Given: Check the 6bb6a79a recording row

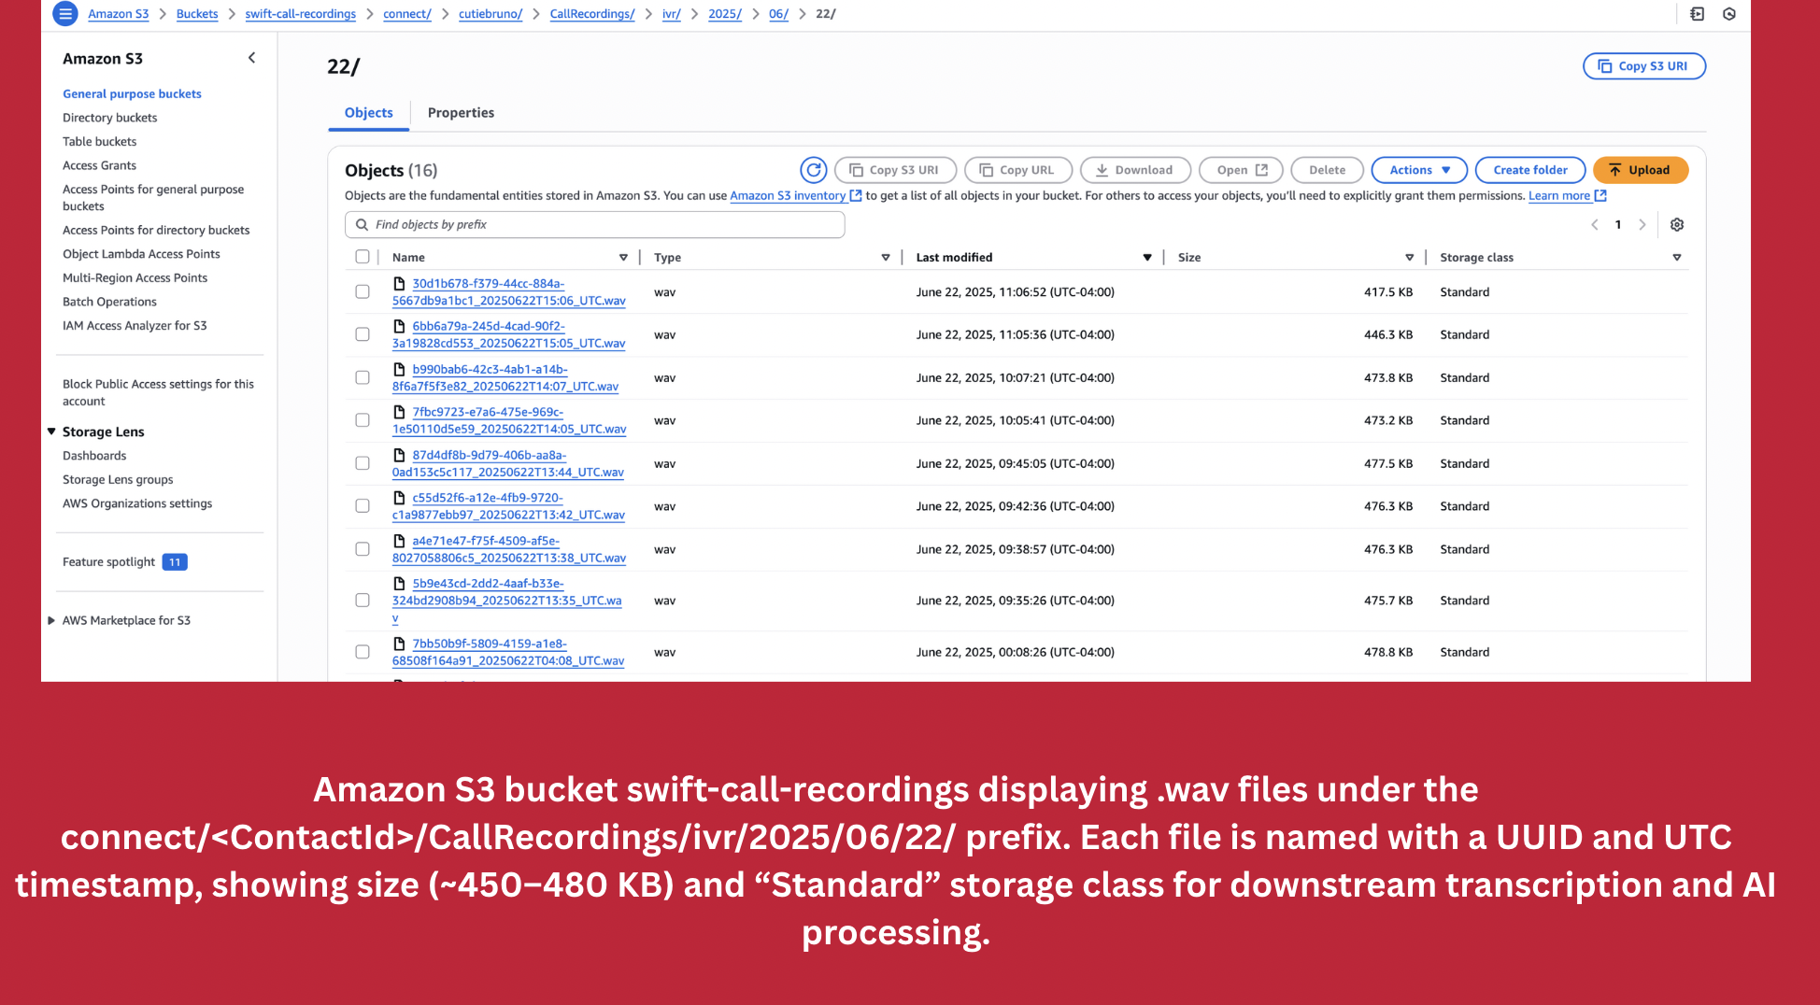Looking at the screenshot, I should [x=363, y=334].
